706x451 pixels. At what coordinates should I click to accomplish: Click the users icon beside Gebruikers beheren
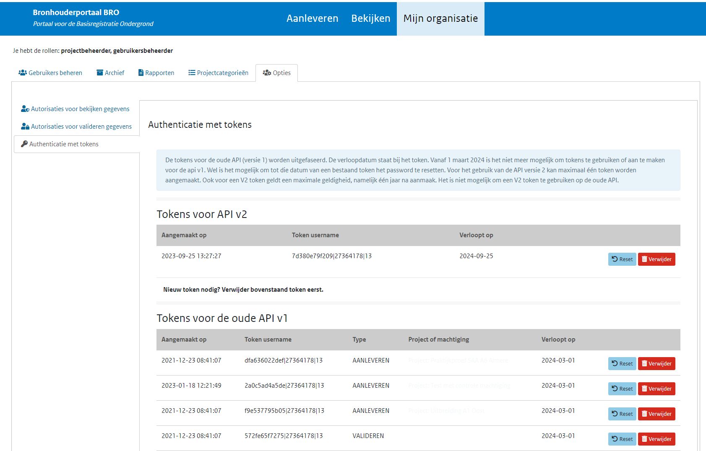[23, 73]
